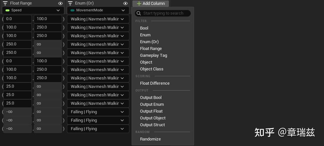Click the green Speed color pill
This screenshot has height=146, width=324.
coord(7,10)
